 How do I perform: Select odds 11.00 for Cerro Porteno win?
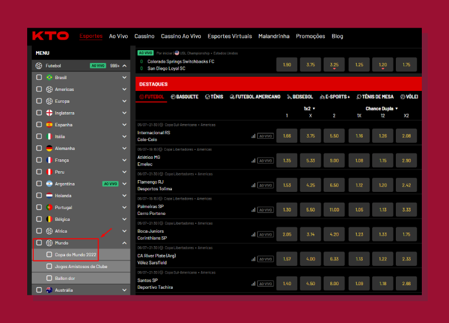pyautogui.click(x=334, y=210)
